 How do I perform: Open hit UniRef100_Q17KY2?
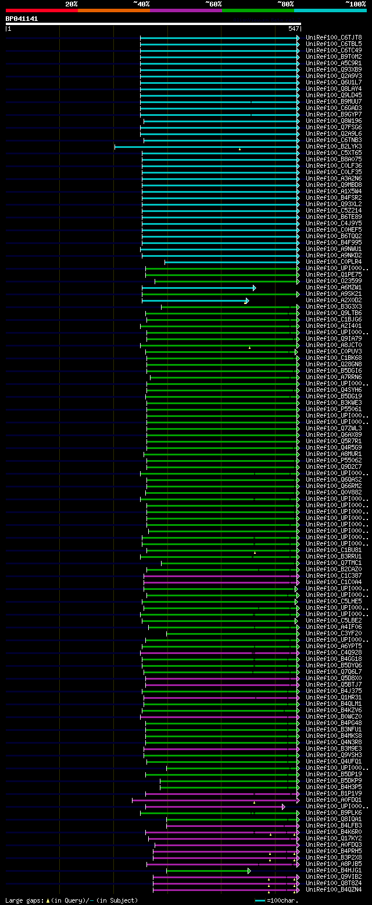coord(334,838)
